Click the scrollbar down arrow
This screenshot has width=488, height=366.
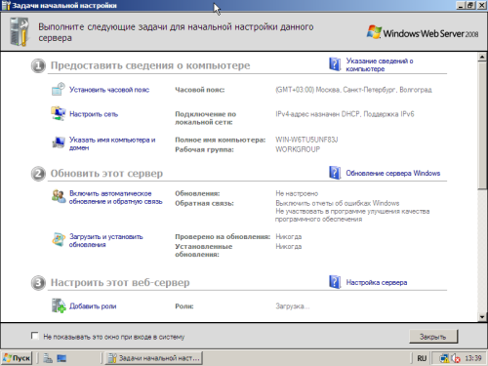[482, 316]
